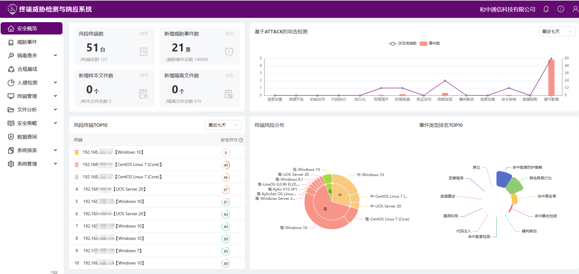The image size is (579, 274).
Task: Toggle the 事件数 legend series
Action: tap(430, 43)
